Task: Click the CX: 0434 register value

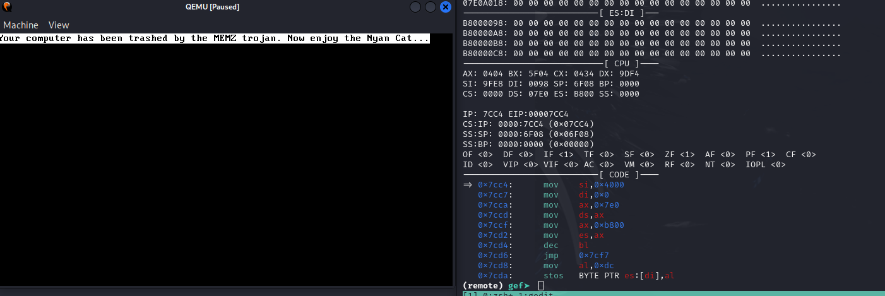Action: (x=574, y=74)
